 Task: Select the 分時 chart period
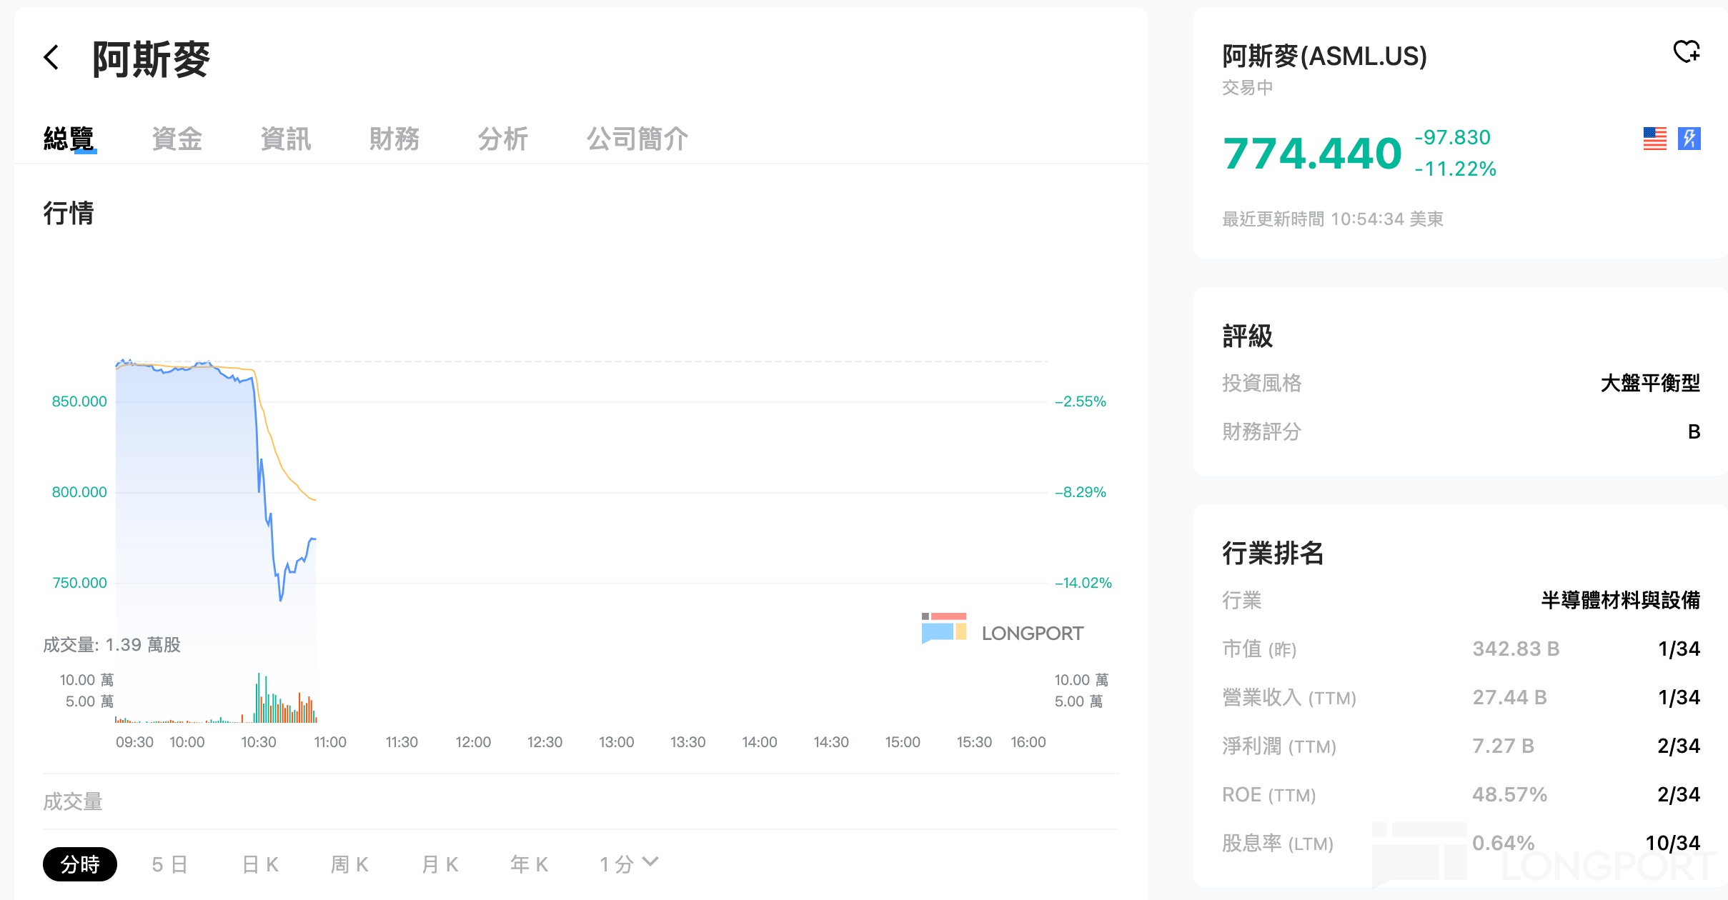pyautogui.click(x=80, y=864)
